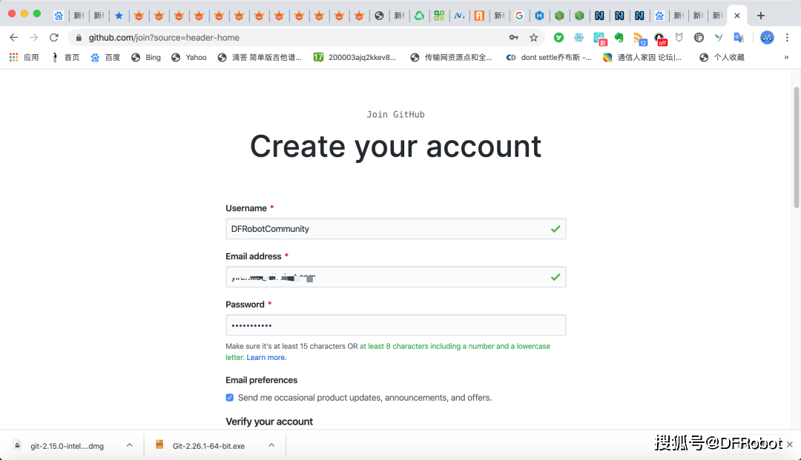Open saved passwords key icon

pyautogui.click(x=513, y=37)
